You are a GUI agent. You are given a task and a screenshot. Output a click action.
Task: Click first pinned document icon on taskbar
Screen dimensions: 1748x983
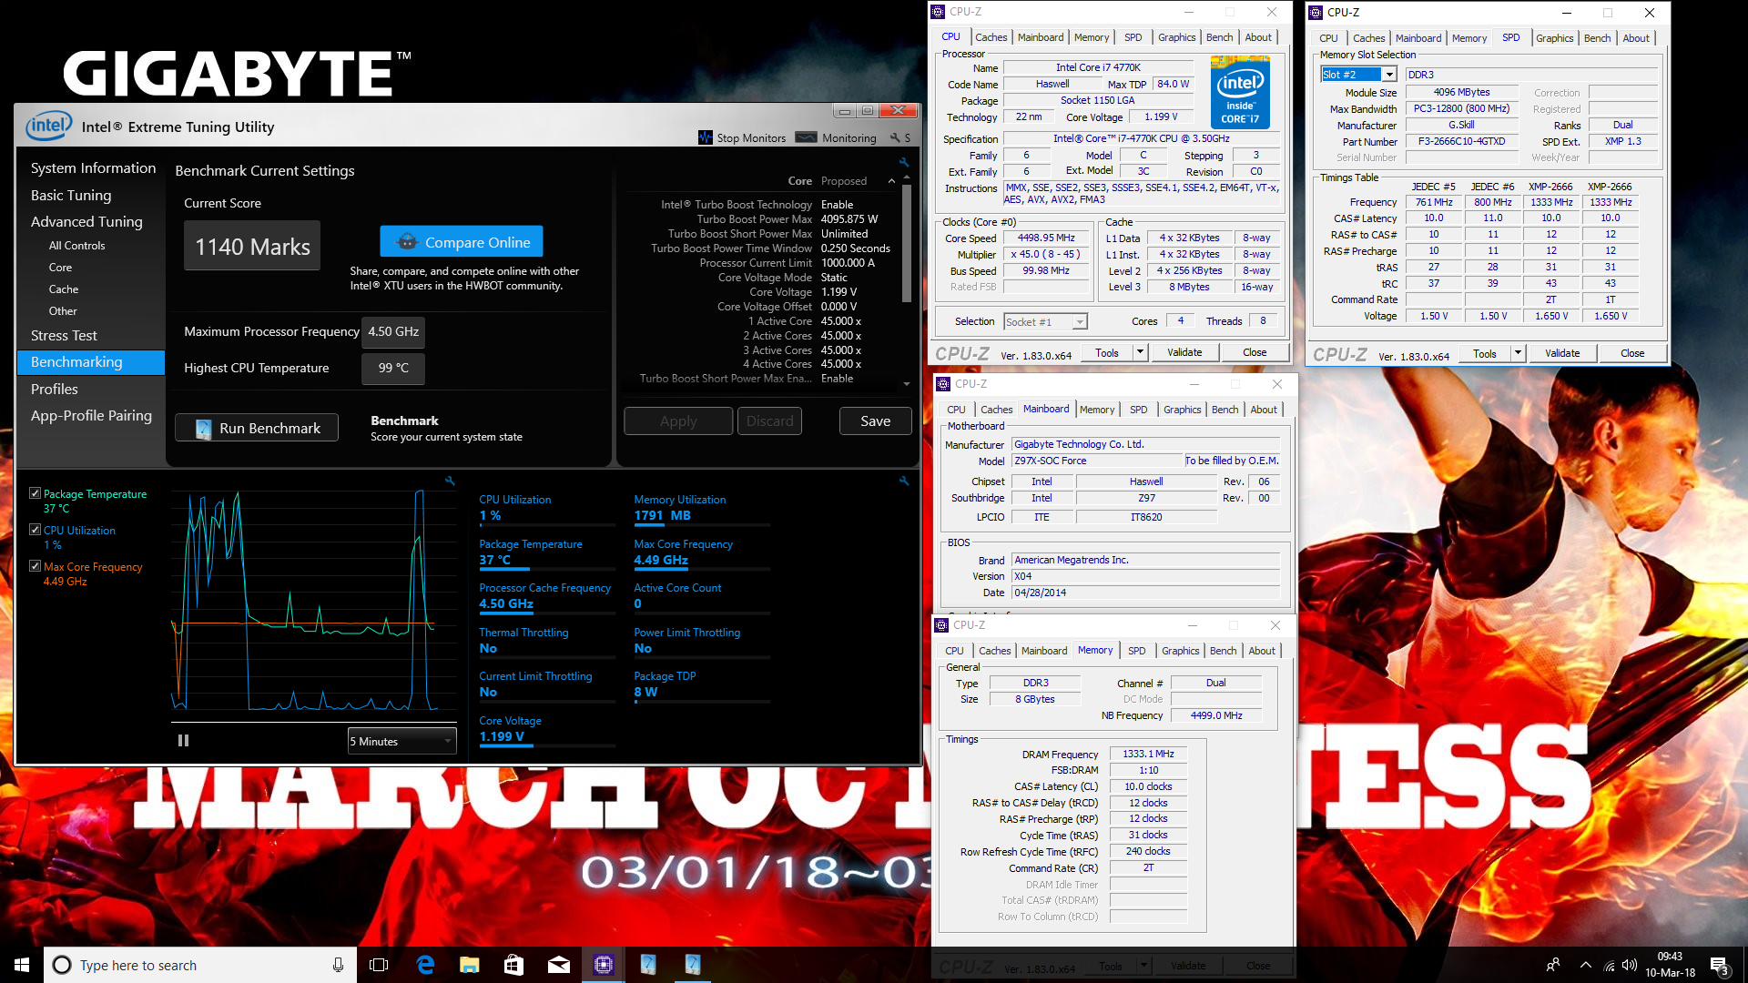pyautogui.click(x=648, y=965)
